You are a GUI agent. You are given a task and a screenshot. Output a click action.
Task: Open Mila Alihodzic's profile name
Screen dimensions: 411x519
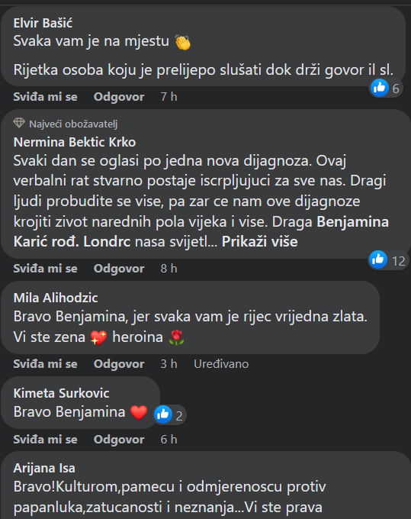click(x=56, y=298)
